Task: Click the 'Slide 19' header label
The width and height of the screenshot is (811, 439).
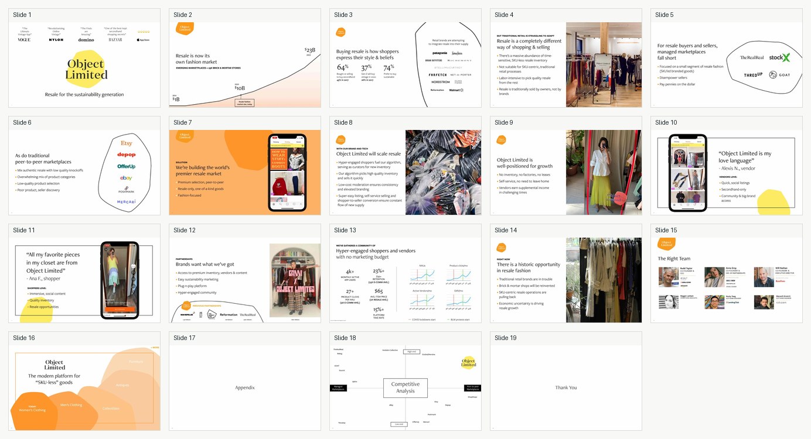Action: (x=506, y=338)
